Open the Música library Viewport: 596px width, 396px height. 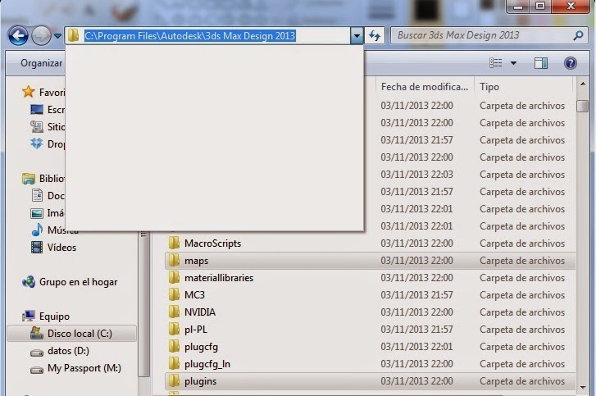[56, 230]
